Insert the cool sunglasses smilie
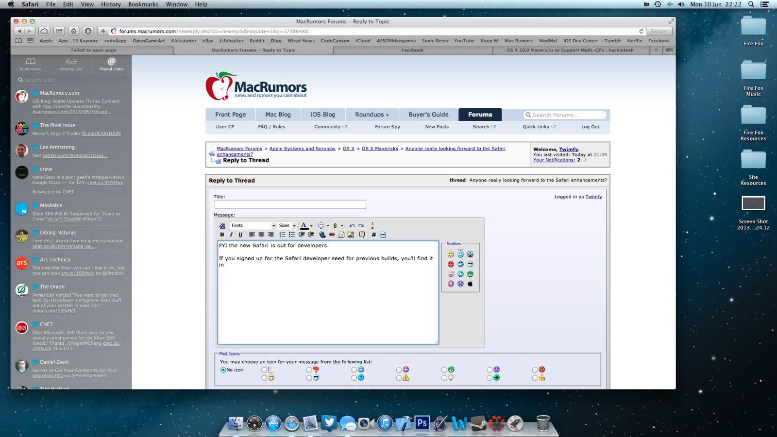 (x=470, y=264)
